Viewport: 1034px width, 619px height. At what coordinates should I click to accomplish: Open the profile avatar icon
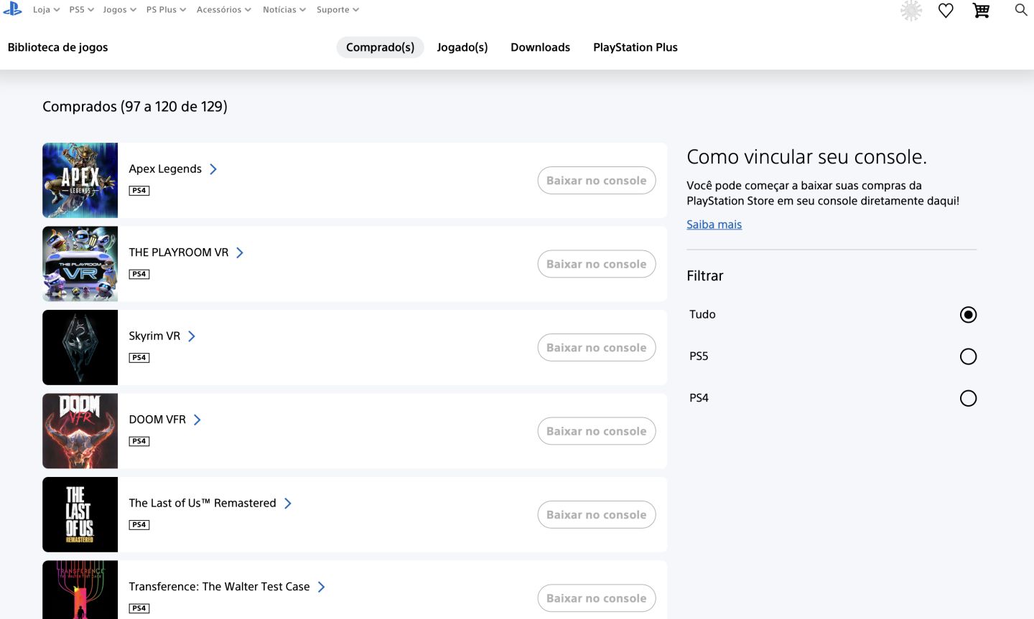pos(911,10)
